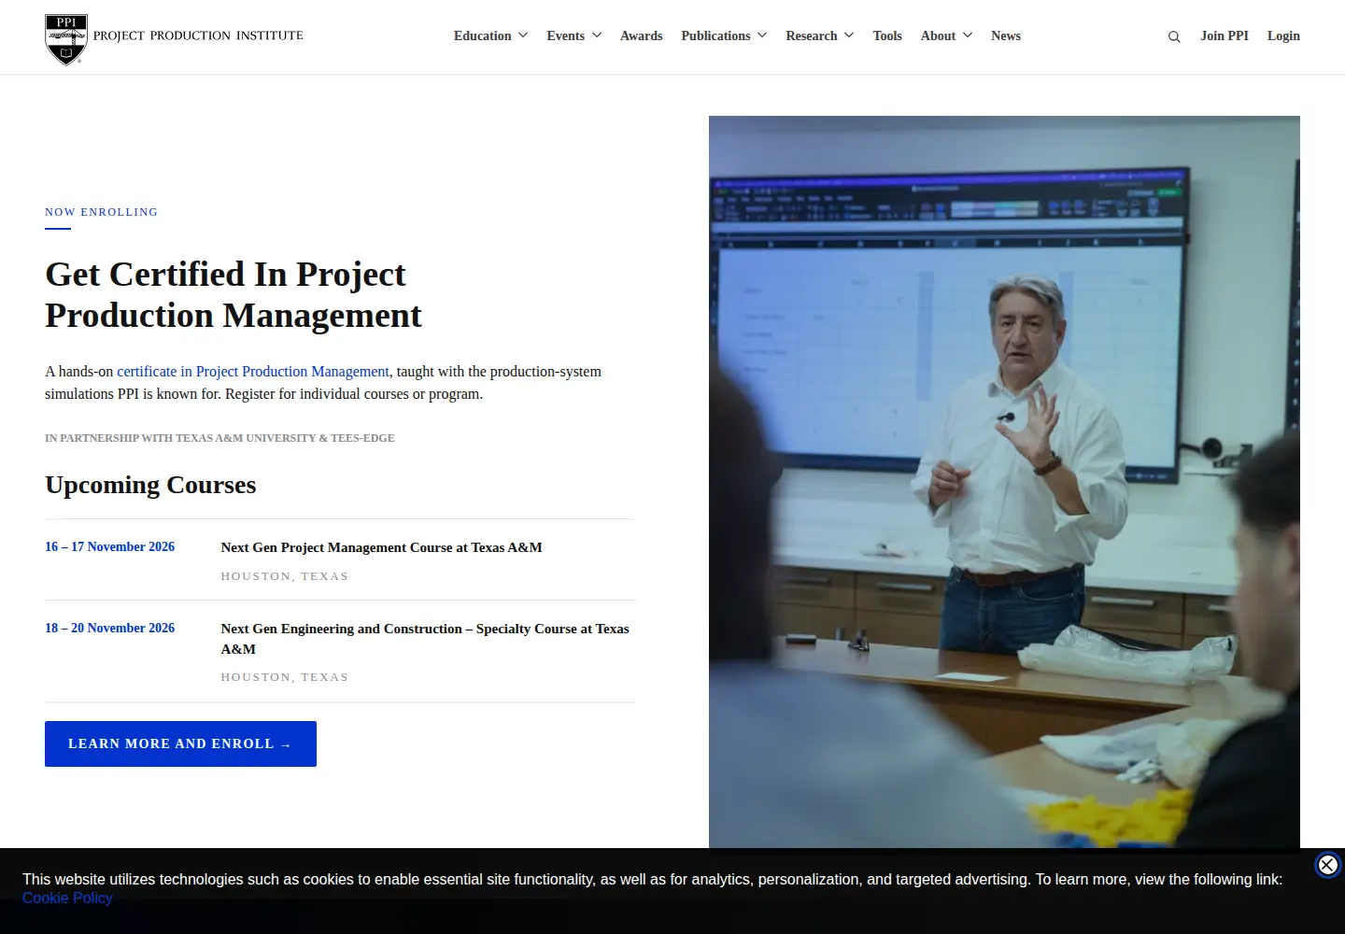
Task: Open the search magnifier icon
Action: point(1174,36)
